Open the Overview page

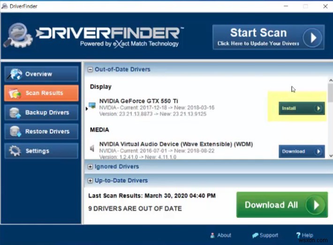pyautogui.click(x=41, y=74)
